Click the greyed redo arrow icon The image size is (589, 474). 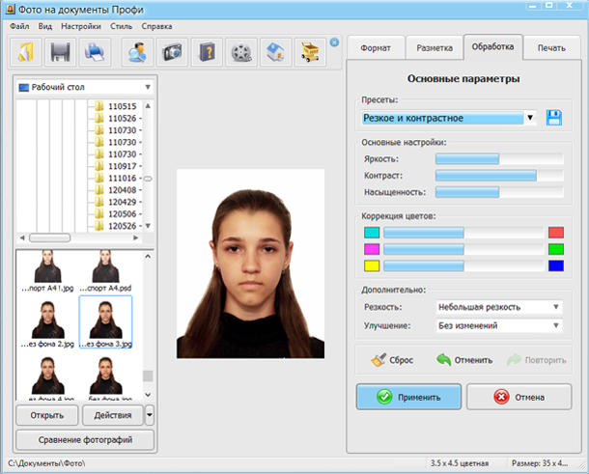514,359
